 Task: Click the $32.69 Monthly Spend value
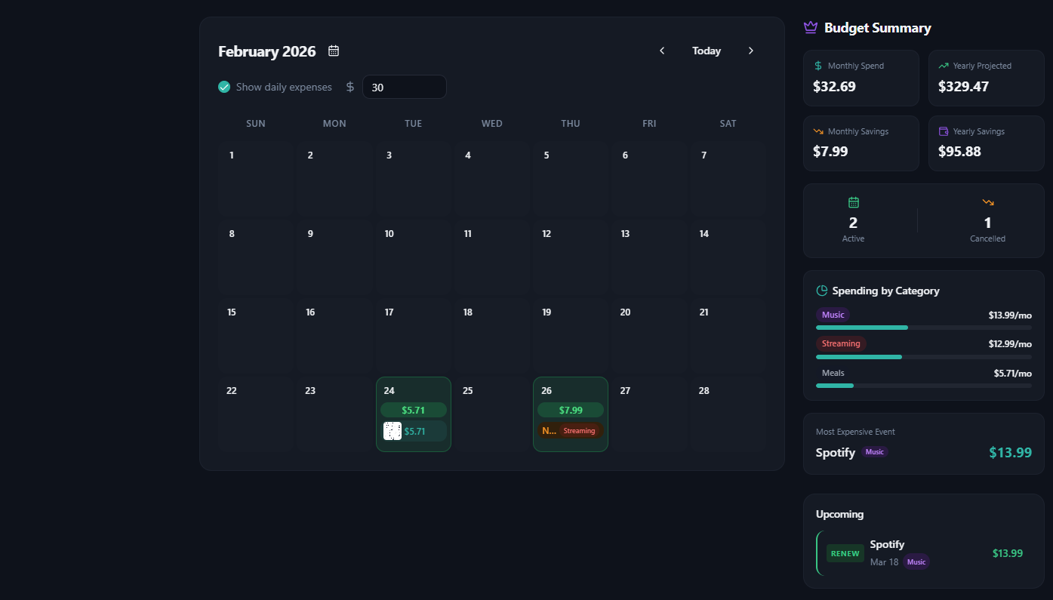pos(834,86)
